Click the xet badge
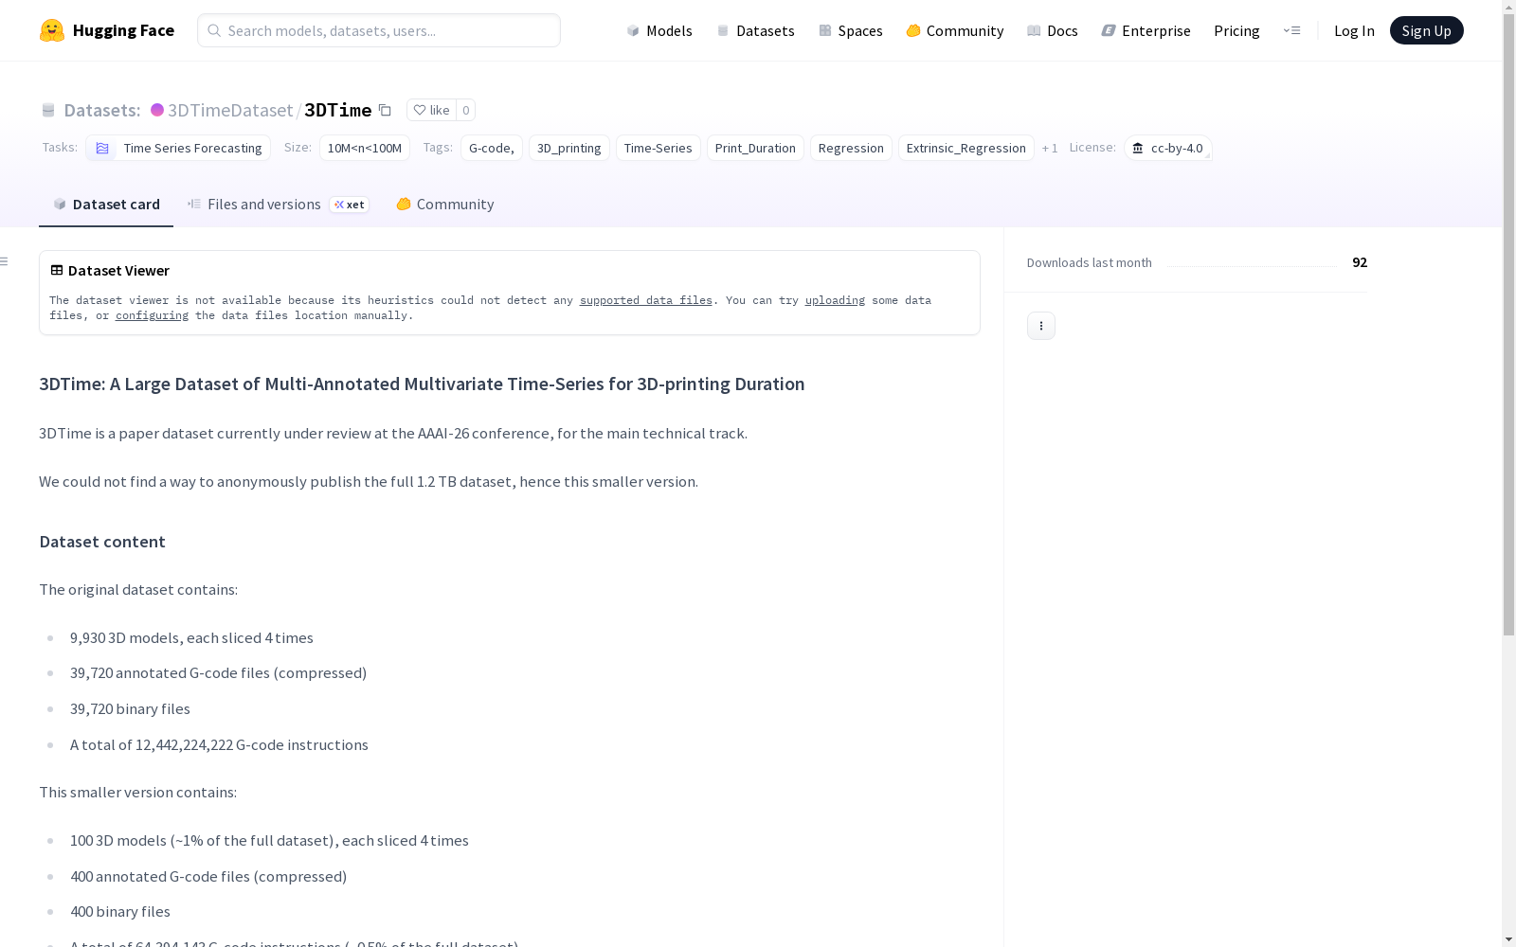The width and height of the screenshot is (1516, 947). [x=349, y=205]
